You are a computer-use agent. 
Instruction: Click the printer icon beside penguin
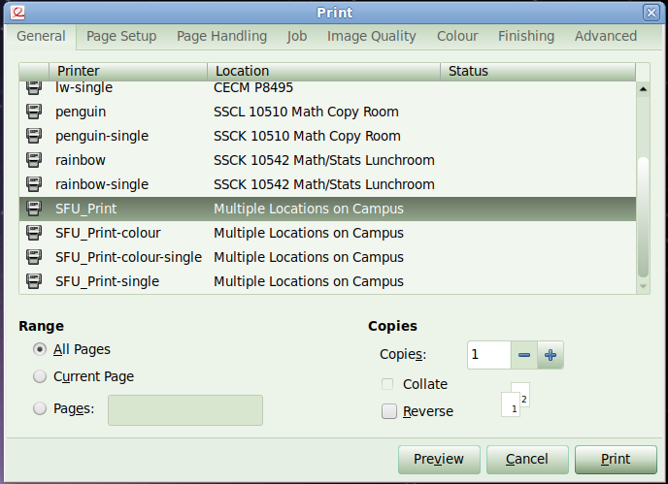tap(34, 112)
